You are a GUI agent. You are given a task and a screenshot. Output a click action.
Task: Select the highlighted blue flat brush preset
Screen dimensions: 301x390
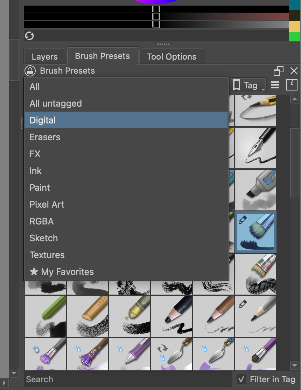tap(255, 232)
